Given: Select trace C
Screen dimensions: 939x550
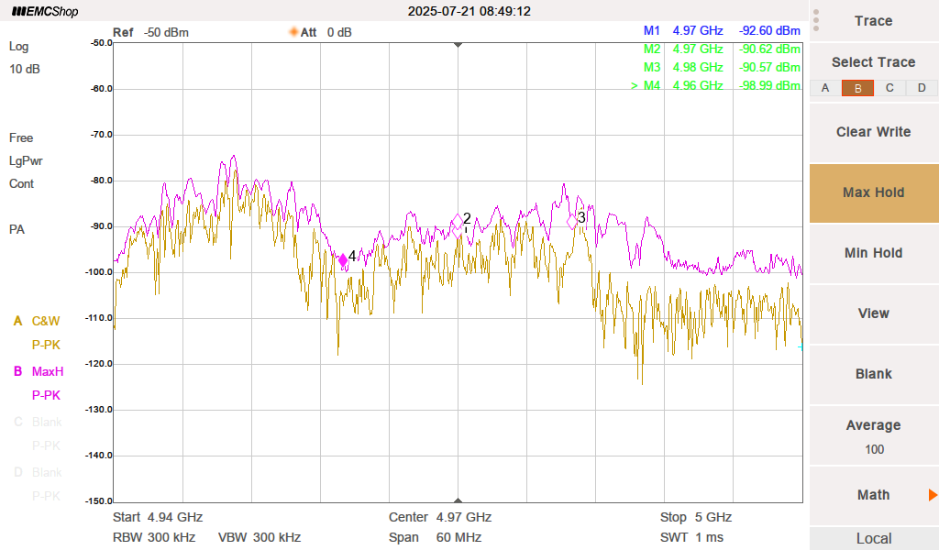Looking at the screenshot, I should tap(889, 88).
